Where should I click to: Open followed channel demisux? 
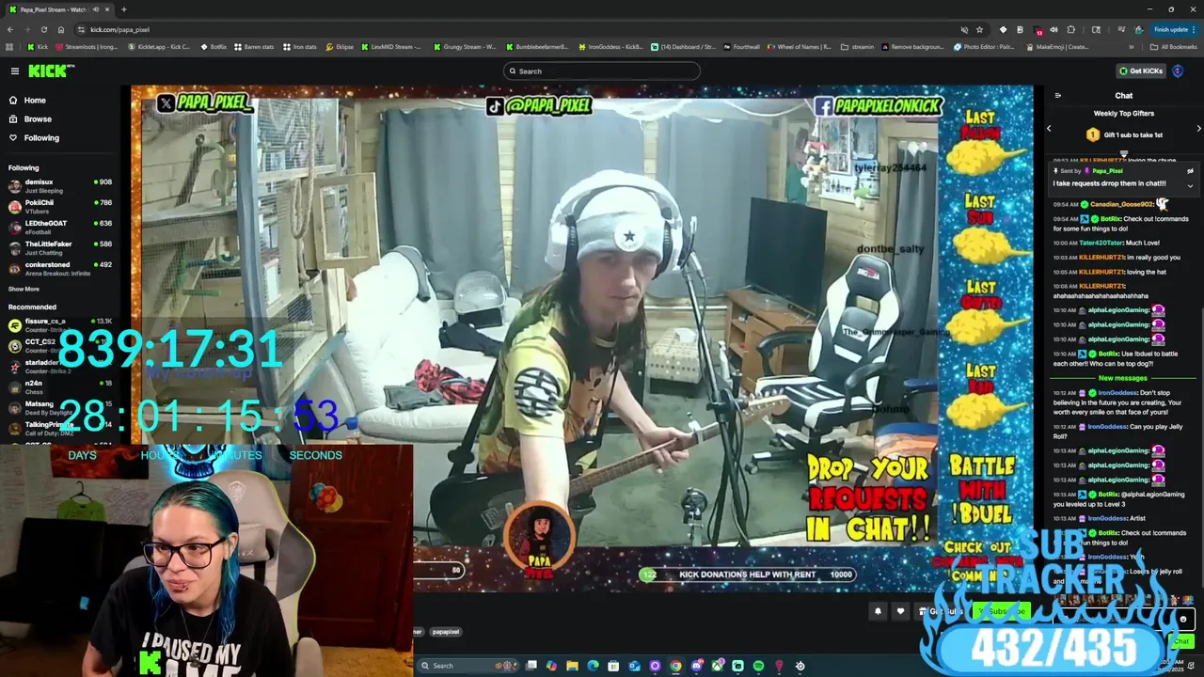[60, 185]
